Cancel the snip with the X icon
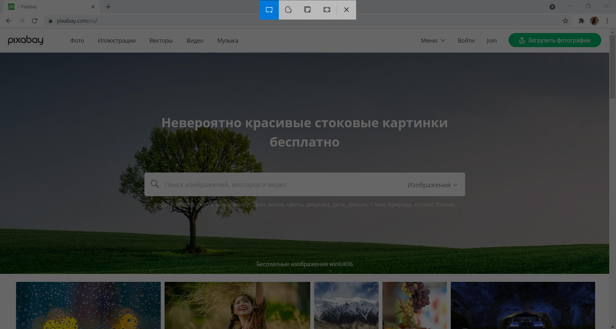Viewport: 616px width, 329px height. [346, 10]
